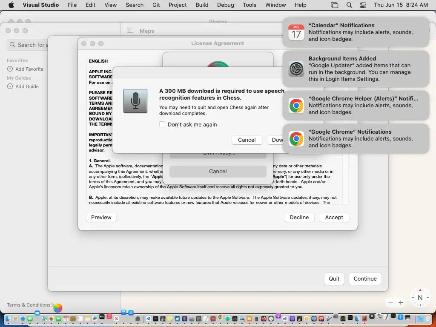Open the Tools menu
The height and width of the screenshot is (327, 436).
250,5
